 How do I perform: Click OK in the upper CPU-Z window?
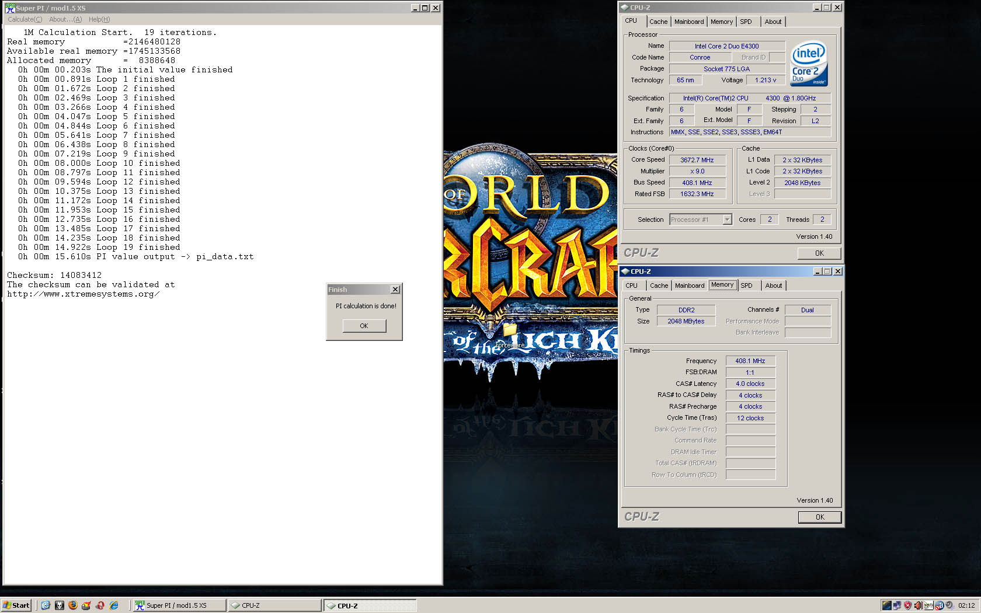pyautogui.click(x=819, y=253)
